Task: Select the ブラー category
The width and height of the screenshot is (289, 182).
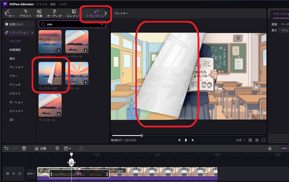Action: click(14, 76)
